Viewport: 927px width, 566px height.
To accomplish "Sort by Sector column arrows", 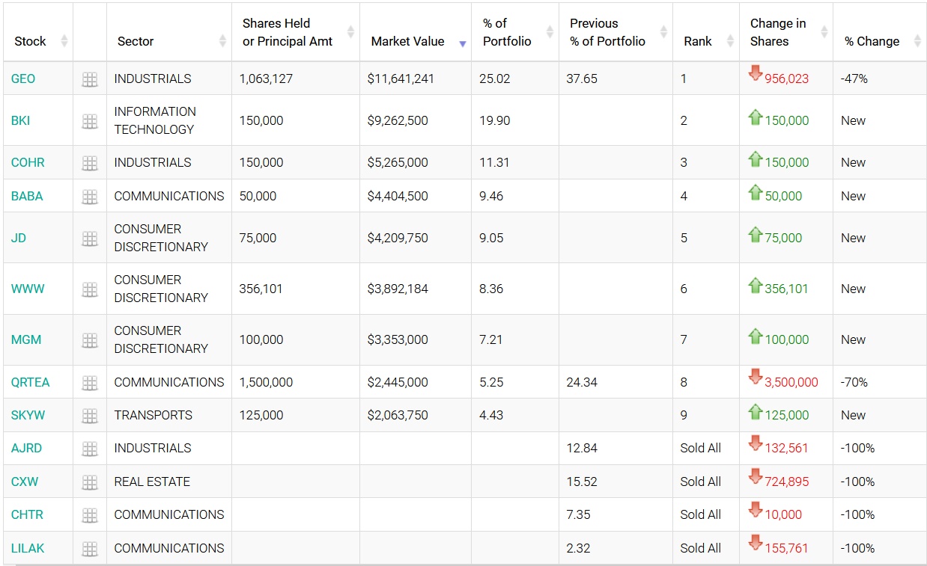I will (x=222, y=40).
